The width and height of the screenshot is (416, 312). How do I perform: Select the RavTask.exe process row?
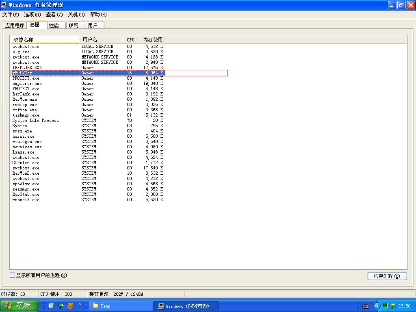pyautogui.click(x=88, y=94)
